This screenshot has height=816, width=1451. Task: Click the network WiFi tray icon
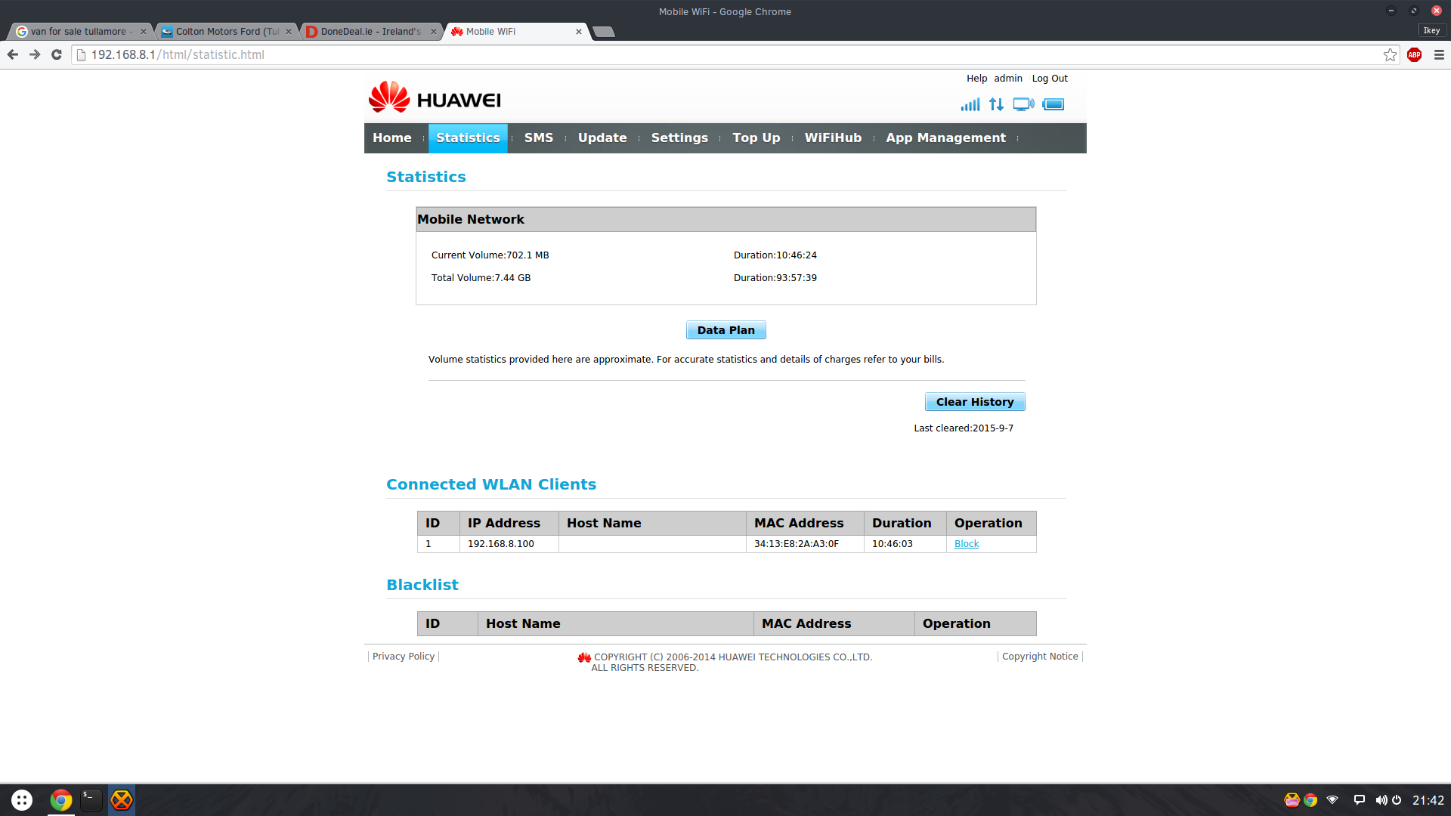pos(1333,799)
